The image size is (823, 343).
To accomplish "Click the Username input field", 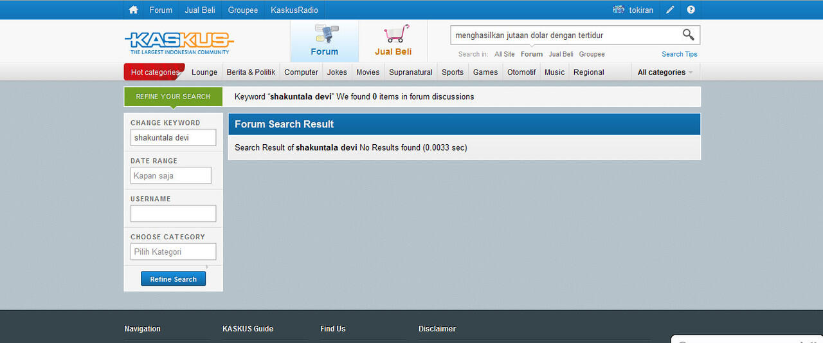I will [174, 214].
